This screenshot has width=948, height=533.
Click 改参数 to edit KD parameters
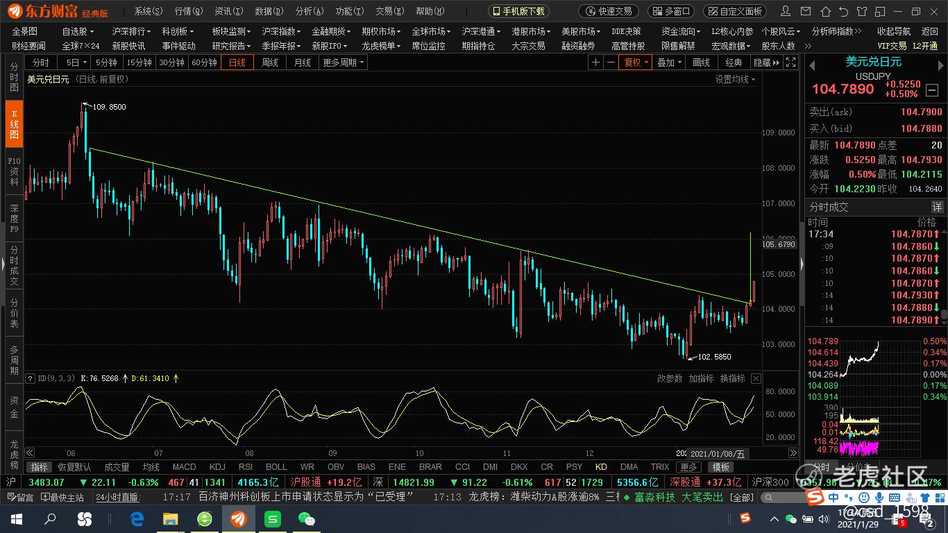click(670, 378)
